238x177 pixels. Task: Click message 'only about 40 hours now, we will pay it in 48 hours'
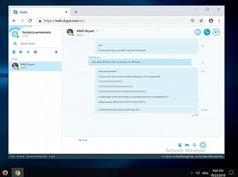click(116, 62)
